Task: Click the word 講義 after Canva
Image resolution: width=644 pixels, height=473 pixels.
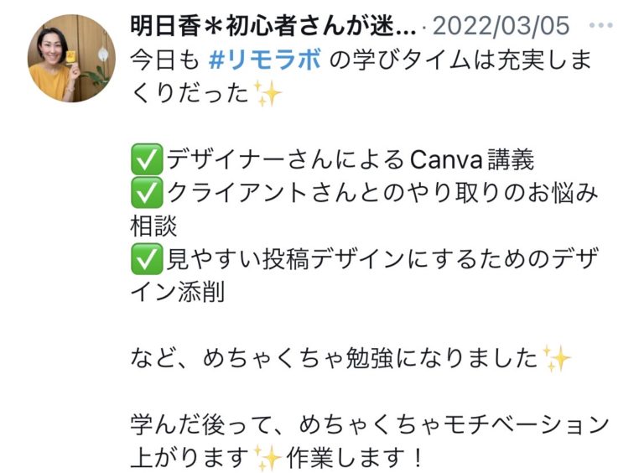Action: click(x=511, y=159)
